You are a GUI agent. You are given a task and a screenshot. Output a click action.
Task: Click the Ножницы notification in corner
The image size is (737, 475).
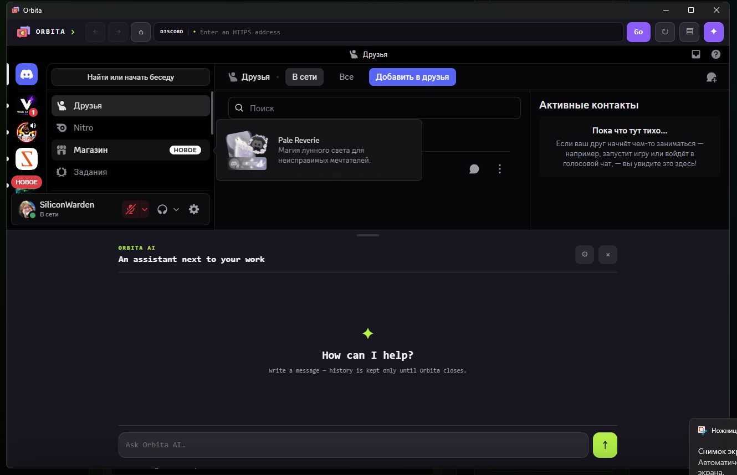coord(714,447)
